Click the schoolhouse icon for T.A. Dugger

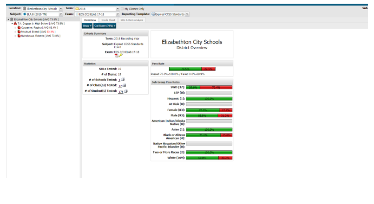15,24
